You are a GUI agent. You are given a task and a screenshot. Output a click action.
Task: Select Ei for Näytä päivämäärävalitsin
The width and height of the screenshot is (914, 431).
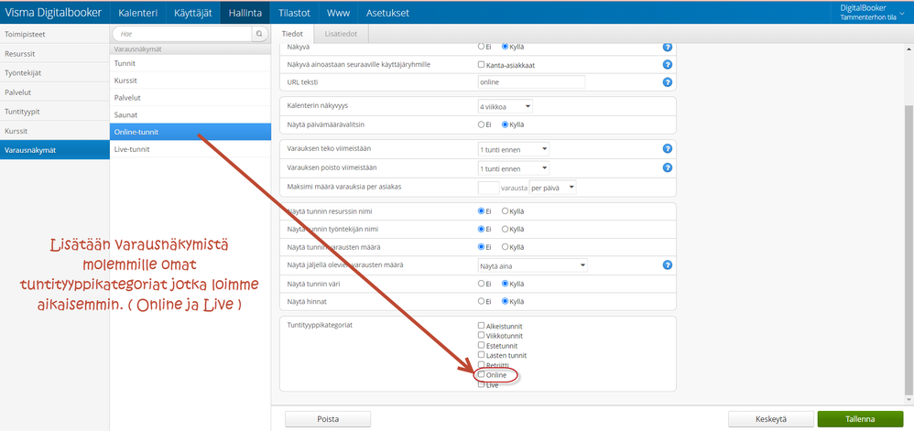pyautogui.click(x=481, y=124)
